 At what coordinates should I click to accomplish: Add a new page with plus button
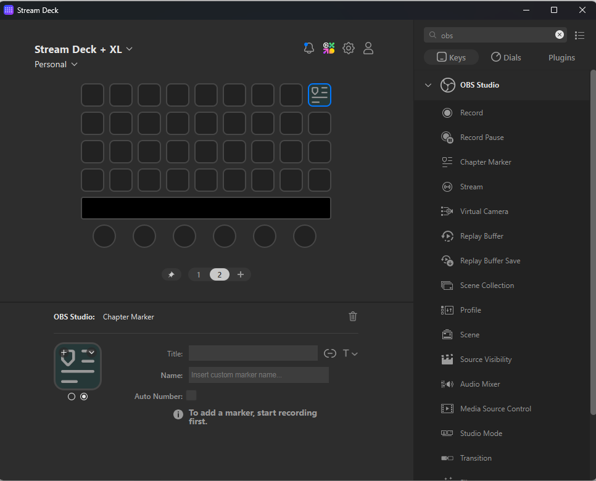(x=241, y=274)
